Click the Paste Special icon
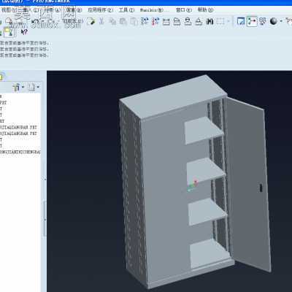The width and height of the screenshot is (292, 292). 134,21
